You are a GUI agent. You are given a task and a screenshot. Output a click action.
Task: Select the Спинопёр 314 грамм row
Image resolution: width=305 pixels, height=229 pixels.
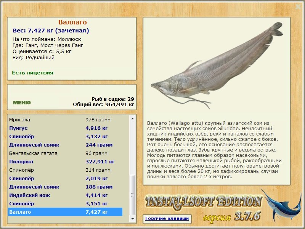(65, 170)
